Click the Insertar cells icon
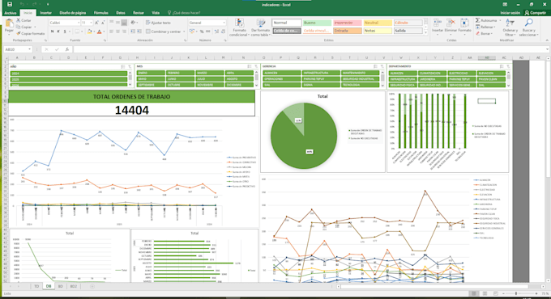Image resolution: width=551 pixels, height=299 pixels. tap(438, 23)
